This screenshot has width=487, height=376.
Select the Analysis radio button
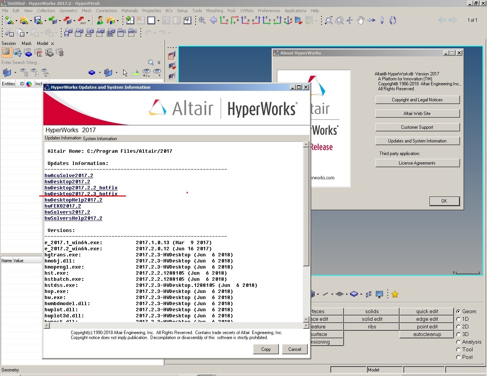(x=458, y=342)
